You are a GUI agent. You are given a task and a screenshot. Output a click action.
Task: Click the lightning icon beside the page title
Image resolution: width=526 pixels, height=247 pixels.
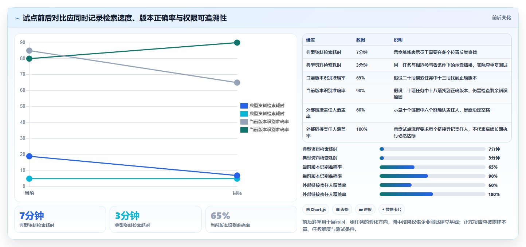click(17, 18)
